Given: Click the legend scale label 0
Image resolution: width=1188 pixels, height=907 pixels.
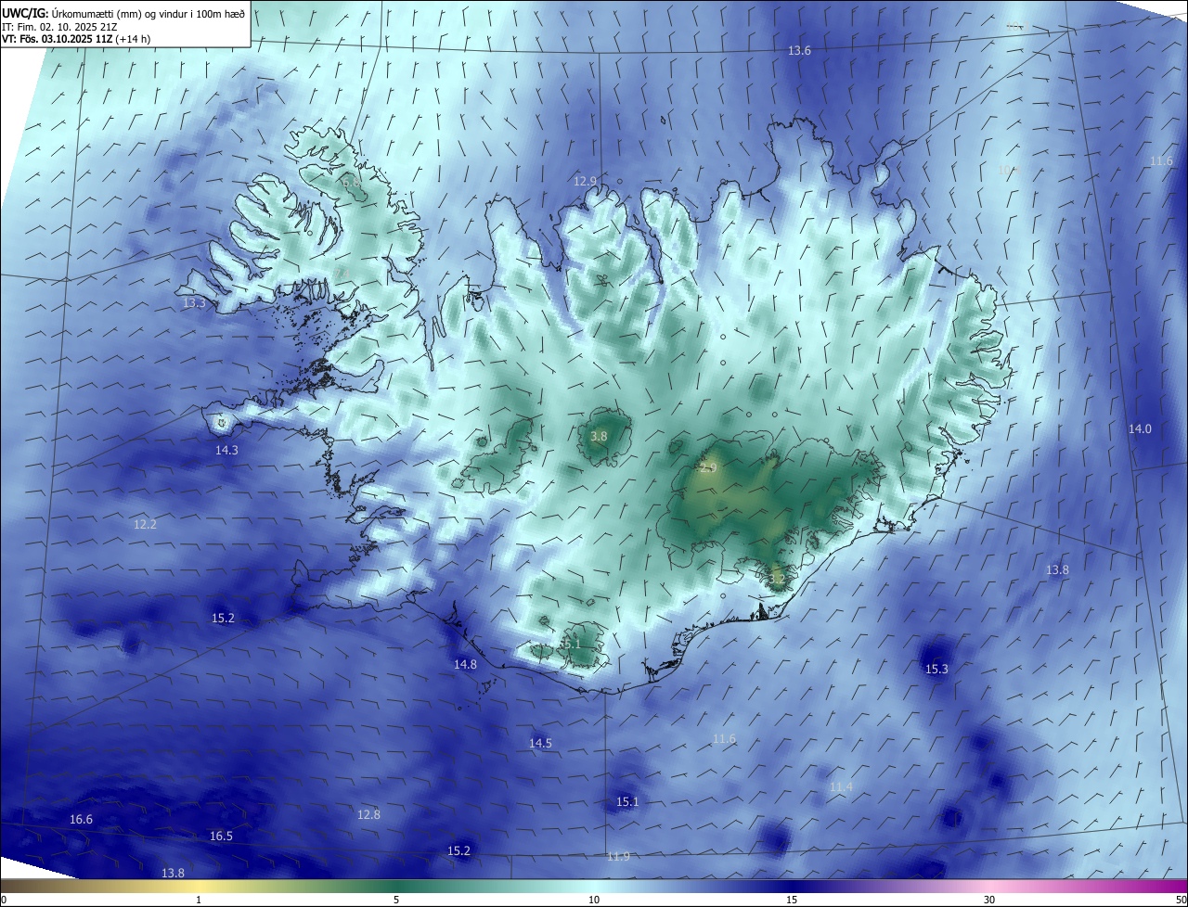Looking at the screenshot, I should point(3,901).
